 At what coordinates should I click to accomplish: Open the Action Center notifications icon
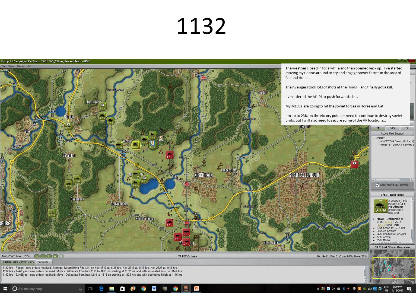(409, 289)
